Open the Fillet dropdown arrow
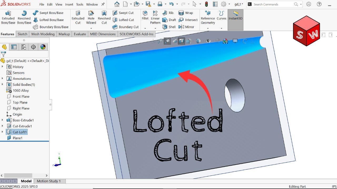The image size is (337, 189). click(145, 28)
